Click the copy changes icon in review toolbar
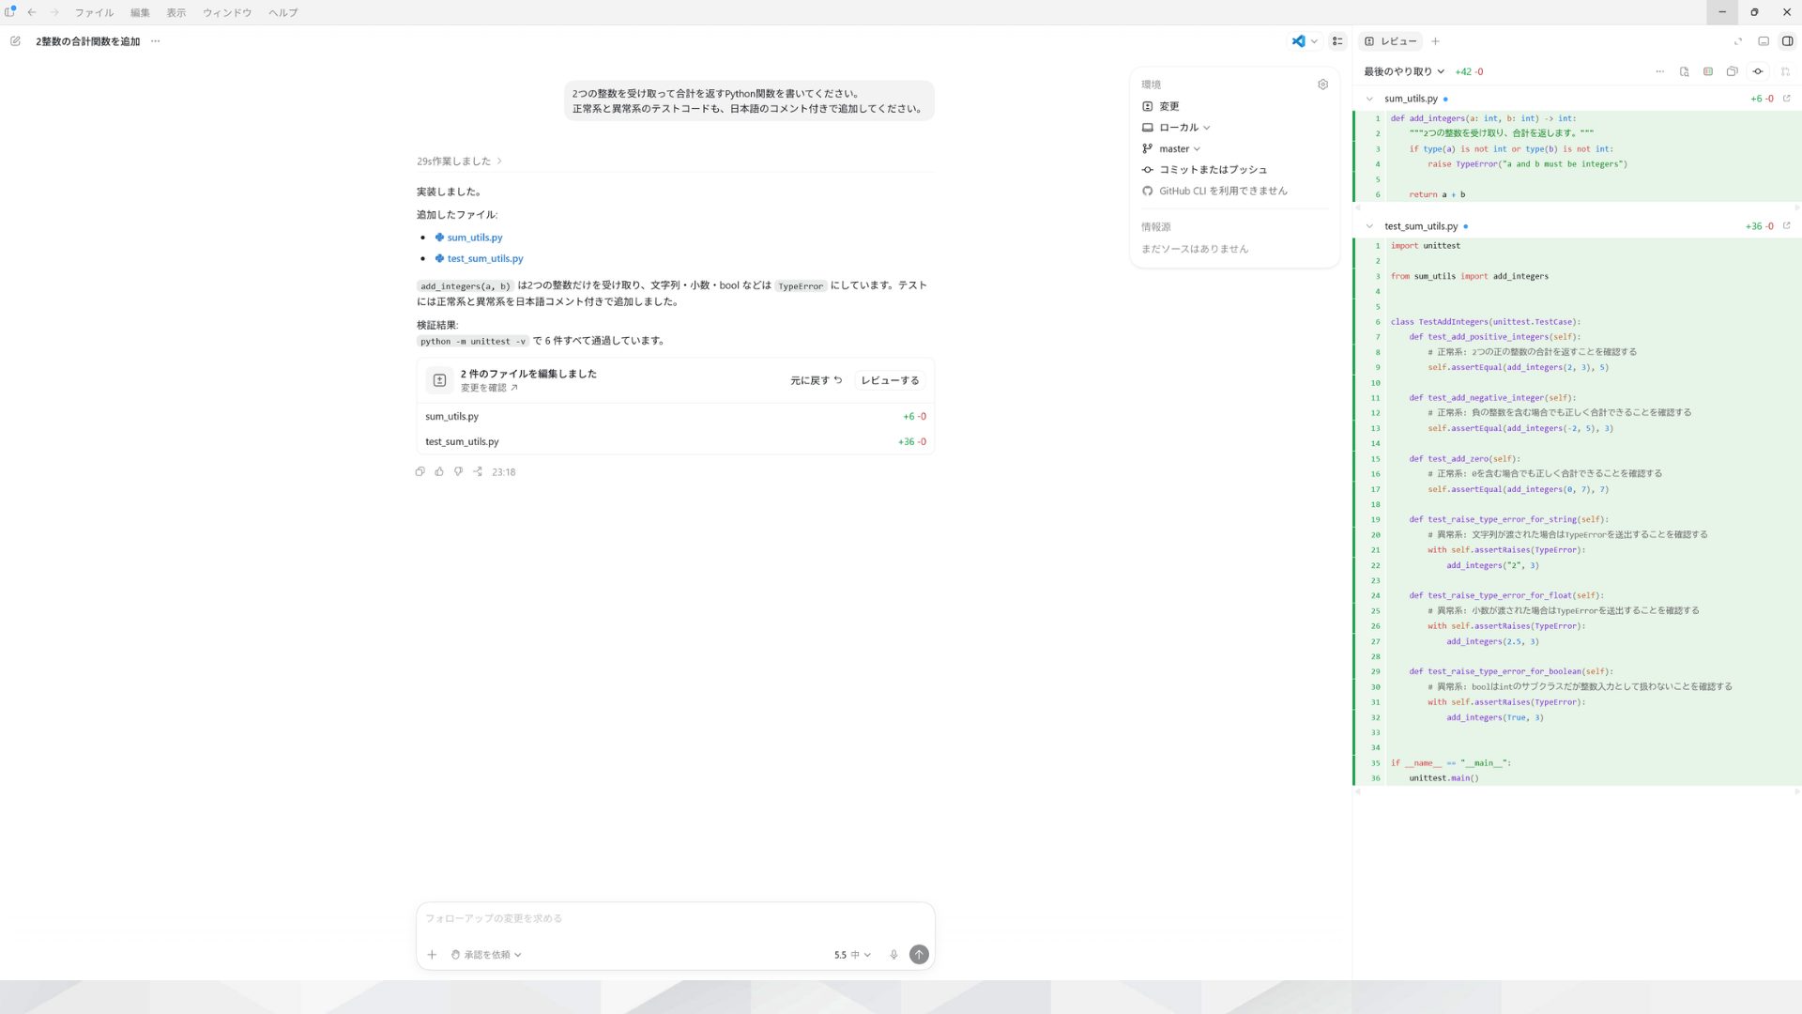This screenshot has height=1014, width=1802. (x=1733, y=71)
